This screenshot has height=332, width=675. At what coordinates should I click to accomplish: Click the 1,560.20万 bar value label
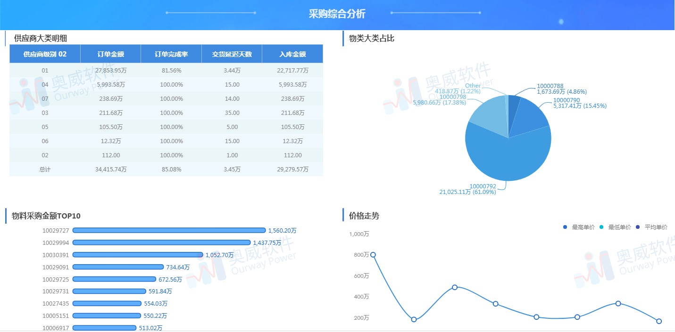282,231
